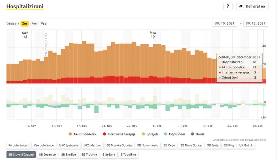
Task: Toggle Sprejeti legend series
Action: 150,134
